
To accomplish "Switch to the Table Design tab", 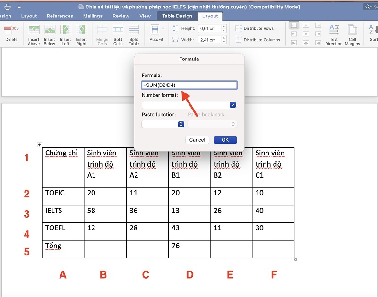I will (177, 16).
